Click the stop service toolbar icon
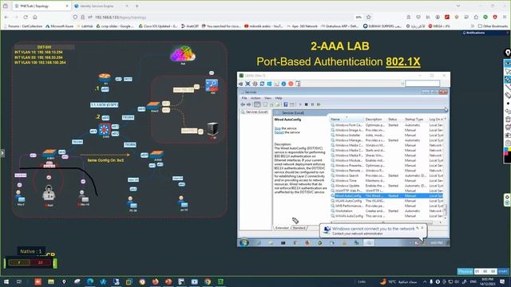The image size is (511, 287). pos(306,104)
